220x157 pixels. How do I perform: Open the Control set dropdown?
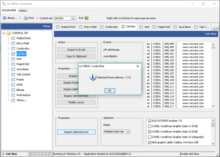(72, 18)
